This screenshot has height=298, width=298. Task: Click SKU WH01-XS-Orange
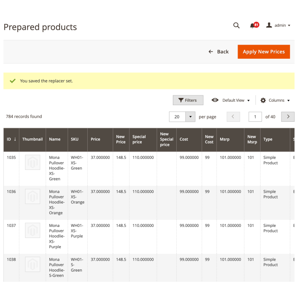pyautogui.click(x=77, y=197)
